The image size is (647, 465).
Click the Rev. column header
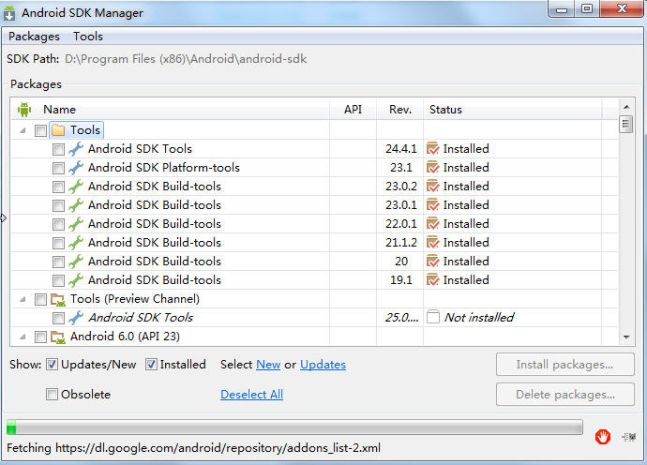(399, 110)
